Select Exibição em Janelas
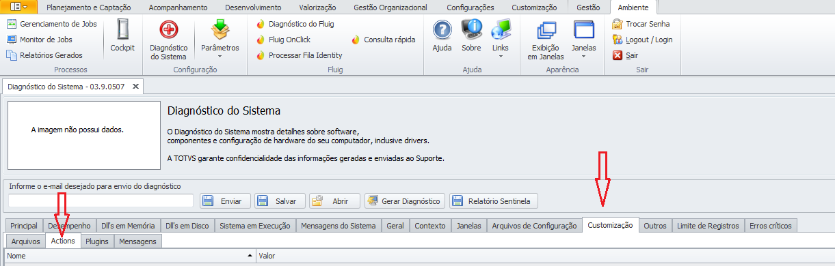 coord(546,40)
